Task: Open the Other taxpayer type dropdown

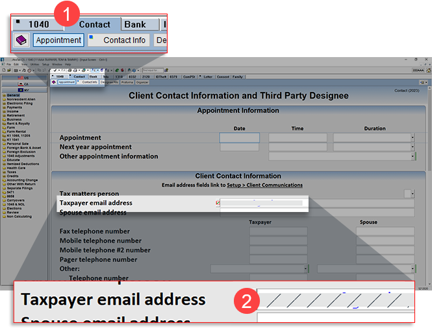Action: 305,268
